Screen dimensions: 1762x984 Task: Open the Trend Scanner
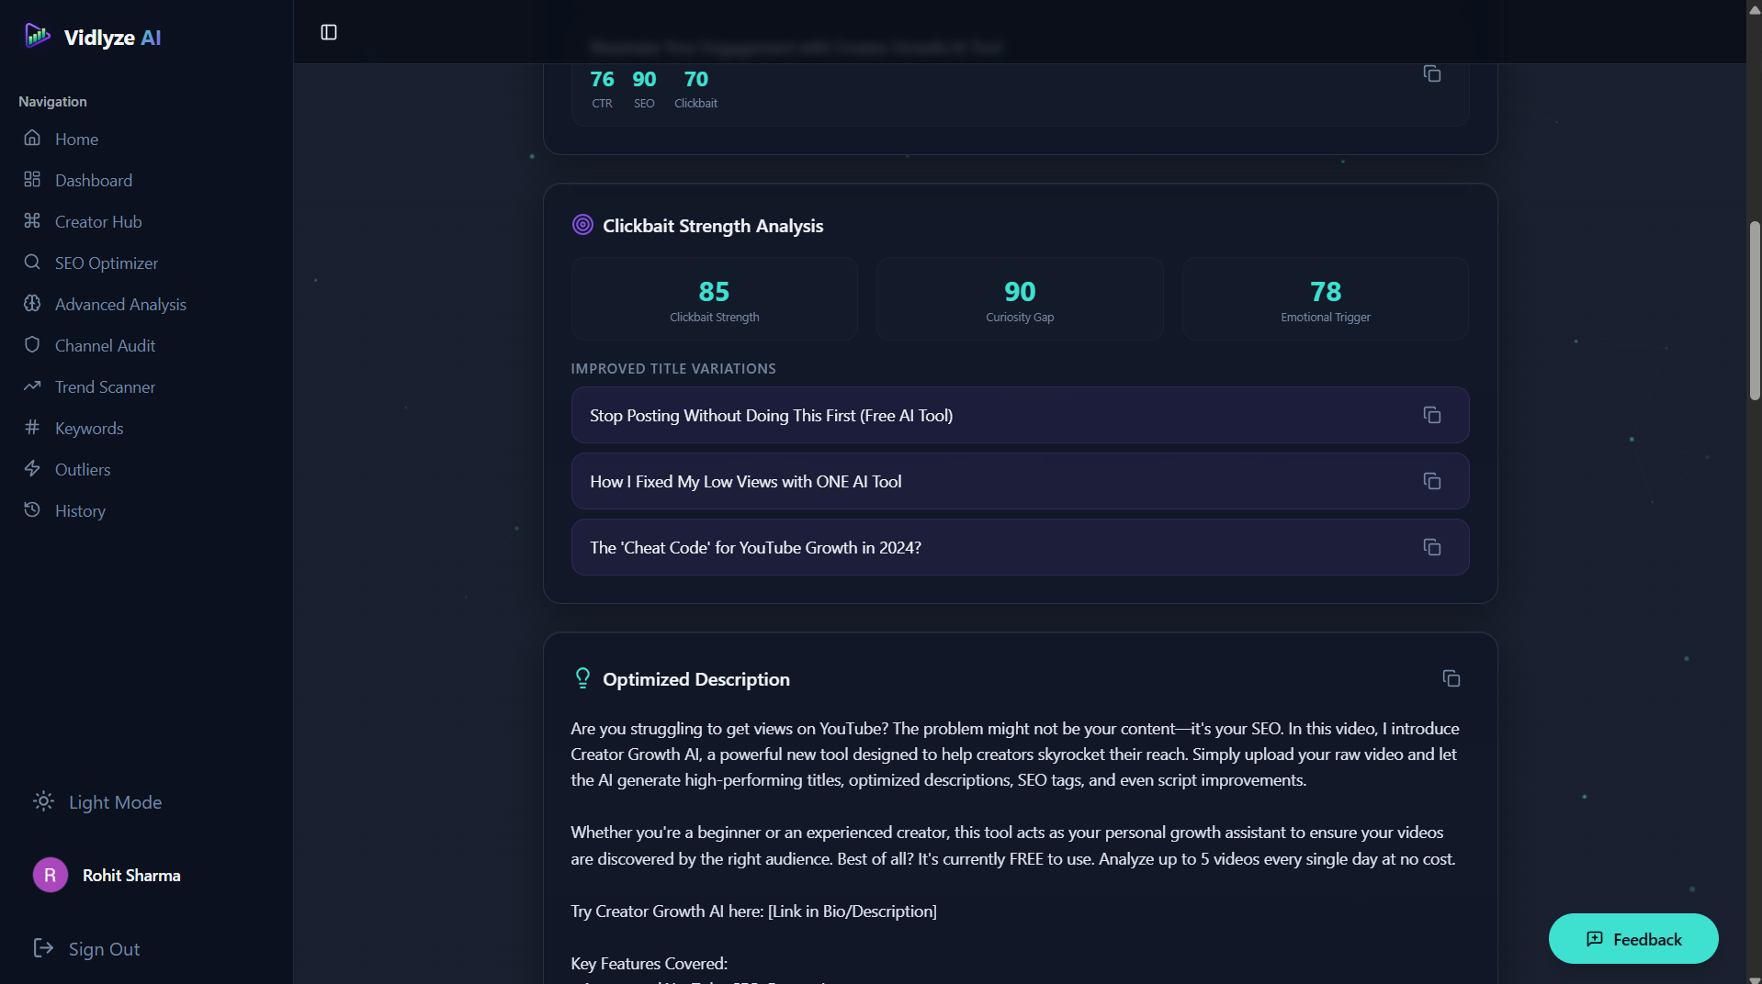pyautogui.click(x=104, y=386)
